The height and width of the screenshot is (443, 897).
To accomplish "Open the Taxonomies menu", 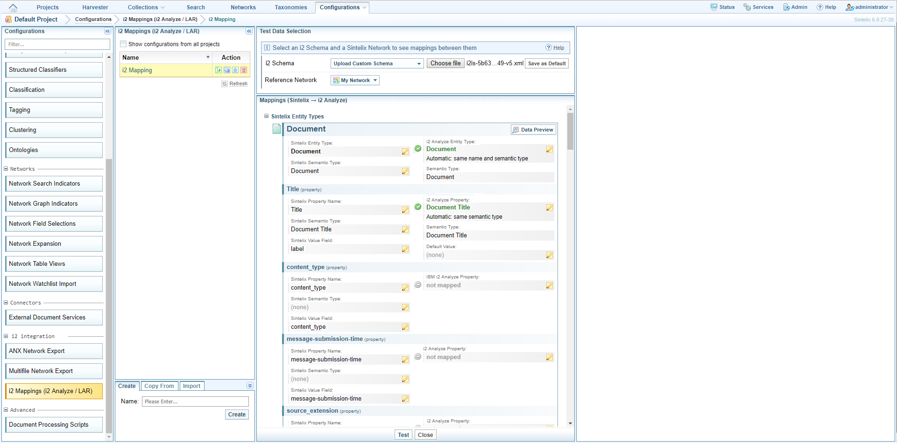I will click(290, 7).
